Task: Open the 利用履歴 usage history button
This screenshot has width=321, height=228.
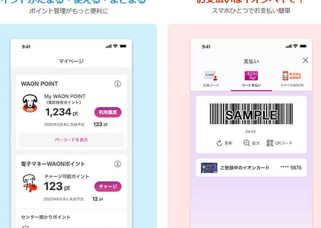Action: click(x=108, y=112)
